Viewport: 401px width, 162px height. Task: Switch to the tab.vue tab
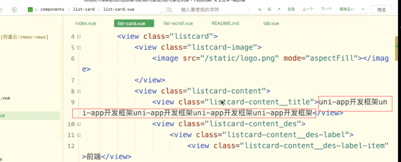[x=271, y=23]
